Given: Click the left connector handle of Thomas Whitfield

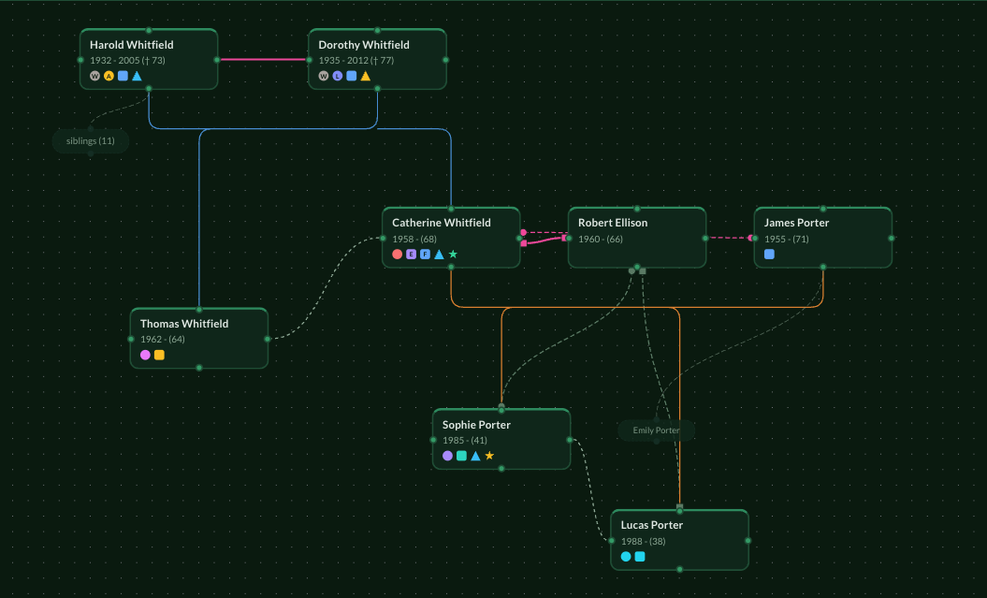Looking at the screenshot, I should pos(131,339).
